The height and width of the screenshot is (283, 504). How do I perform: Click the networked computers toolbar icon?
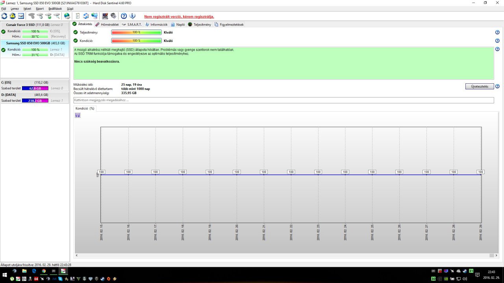point(94,16)
